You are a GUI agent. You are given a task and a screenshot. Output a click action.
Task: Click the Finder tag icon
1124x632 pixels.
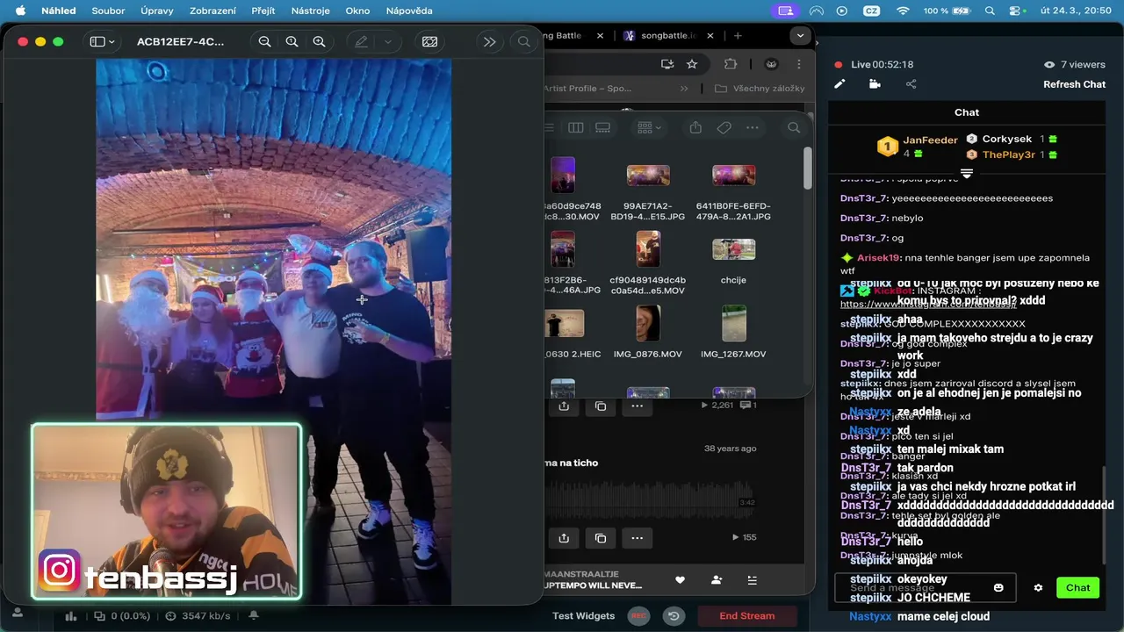click(724, 127)
